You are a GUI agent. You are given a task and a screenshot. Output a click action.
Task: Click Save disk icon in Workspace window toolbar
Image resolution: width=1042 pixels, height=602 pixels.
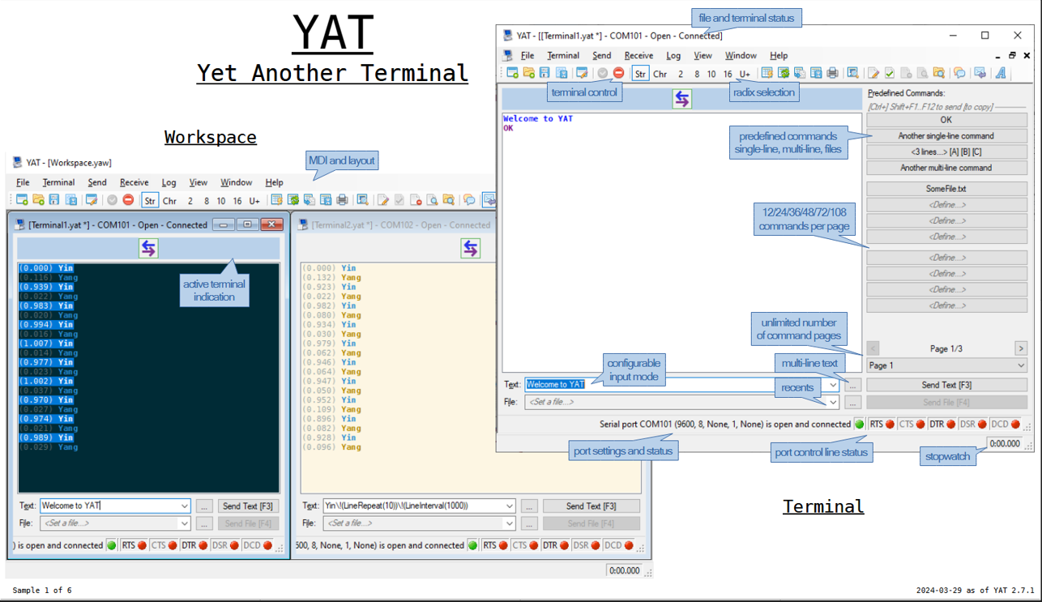coord(54,200)
